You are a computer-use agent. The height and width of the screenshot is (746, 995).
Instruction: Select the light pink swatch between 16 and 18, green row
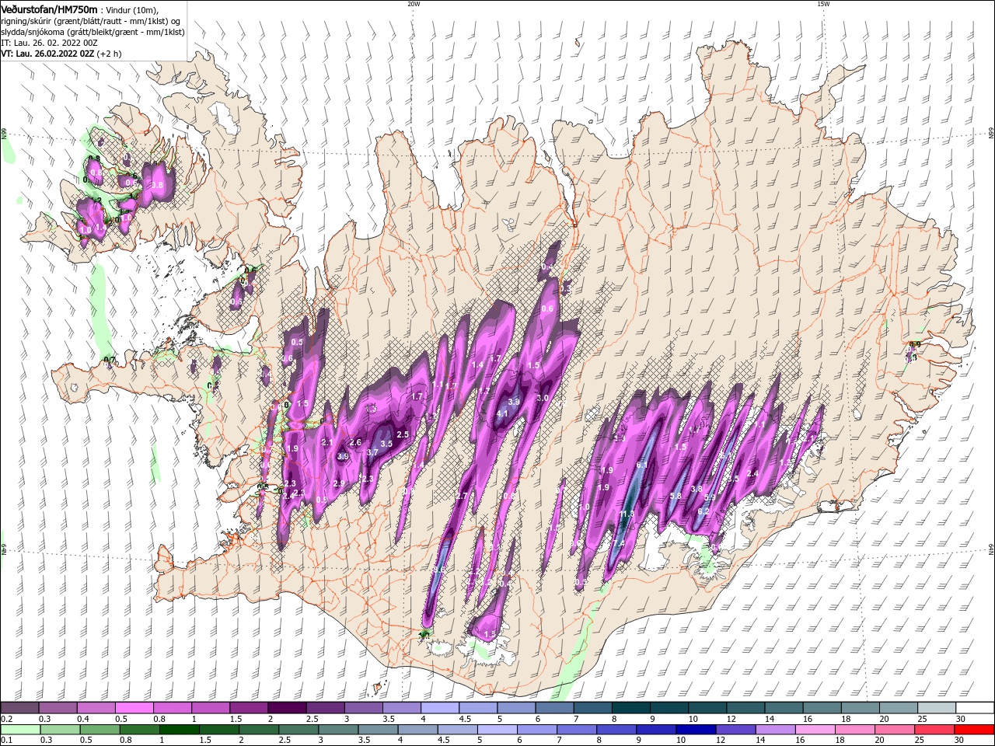(815, 730)
